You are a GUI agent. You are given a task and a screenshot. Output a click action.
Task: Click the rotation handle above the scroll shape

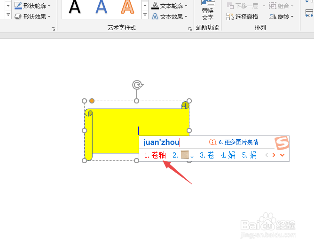click(137, 85)
